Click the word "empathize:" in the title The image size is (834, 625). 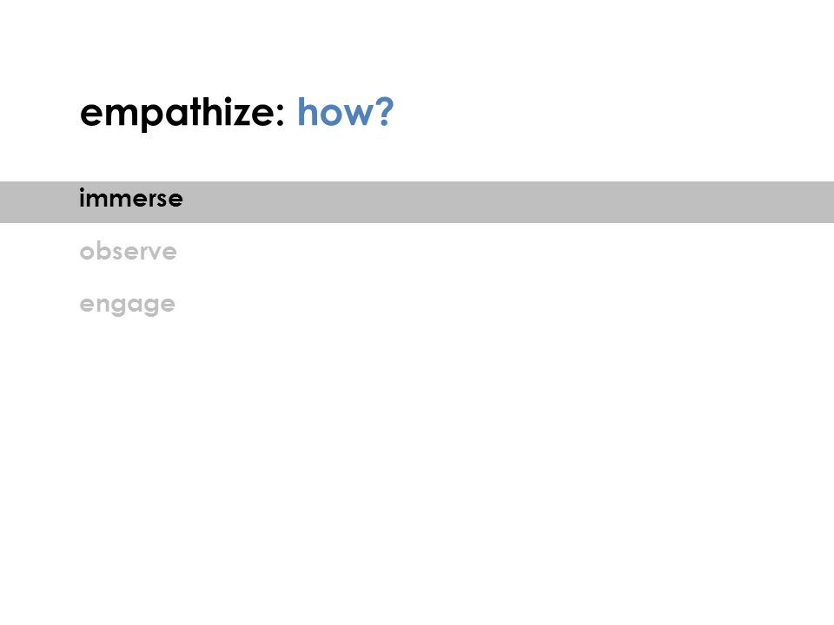pyautogui.click(x=182, y=113)
